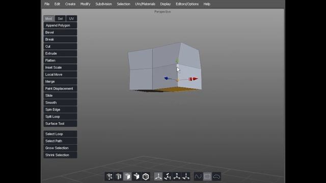Screen dimensions: 326x183
Task: Click the Flatten tool button
Action: (x=60, y=60)
